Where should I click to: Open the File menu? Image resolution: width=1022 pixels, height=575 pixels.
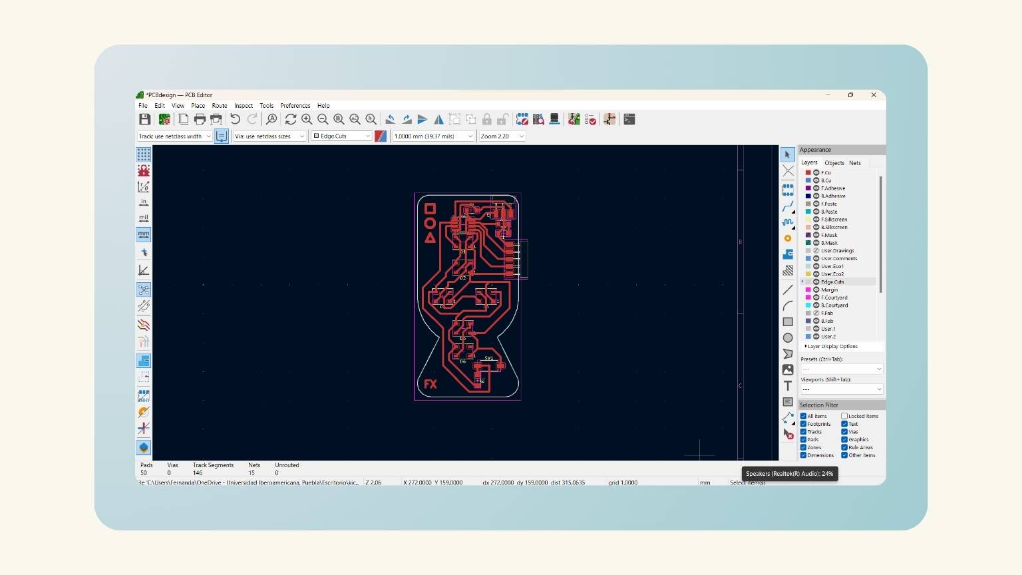pyautogui.click(x=143, y=106)
